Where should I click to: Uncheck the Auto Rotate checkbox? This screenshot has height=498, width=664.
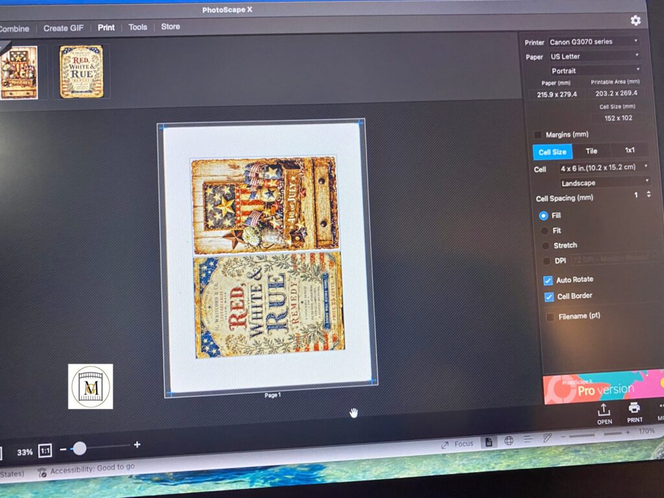[548, 281]
